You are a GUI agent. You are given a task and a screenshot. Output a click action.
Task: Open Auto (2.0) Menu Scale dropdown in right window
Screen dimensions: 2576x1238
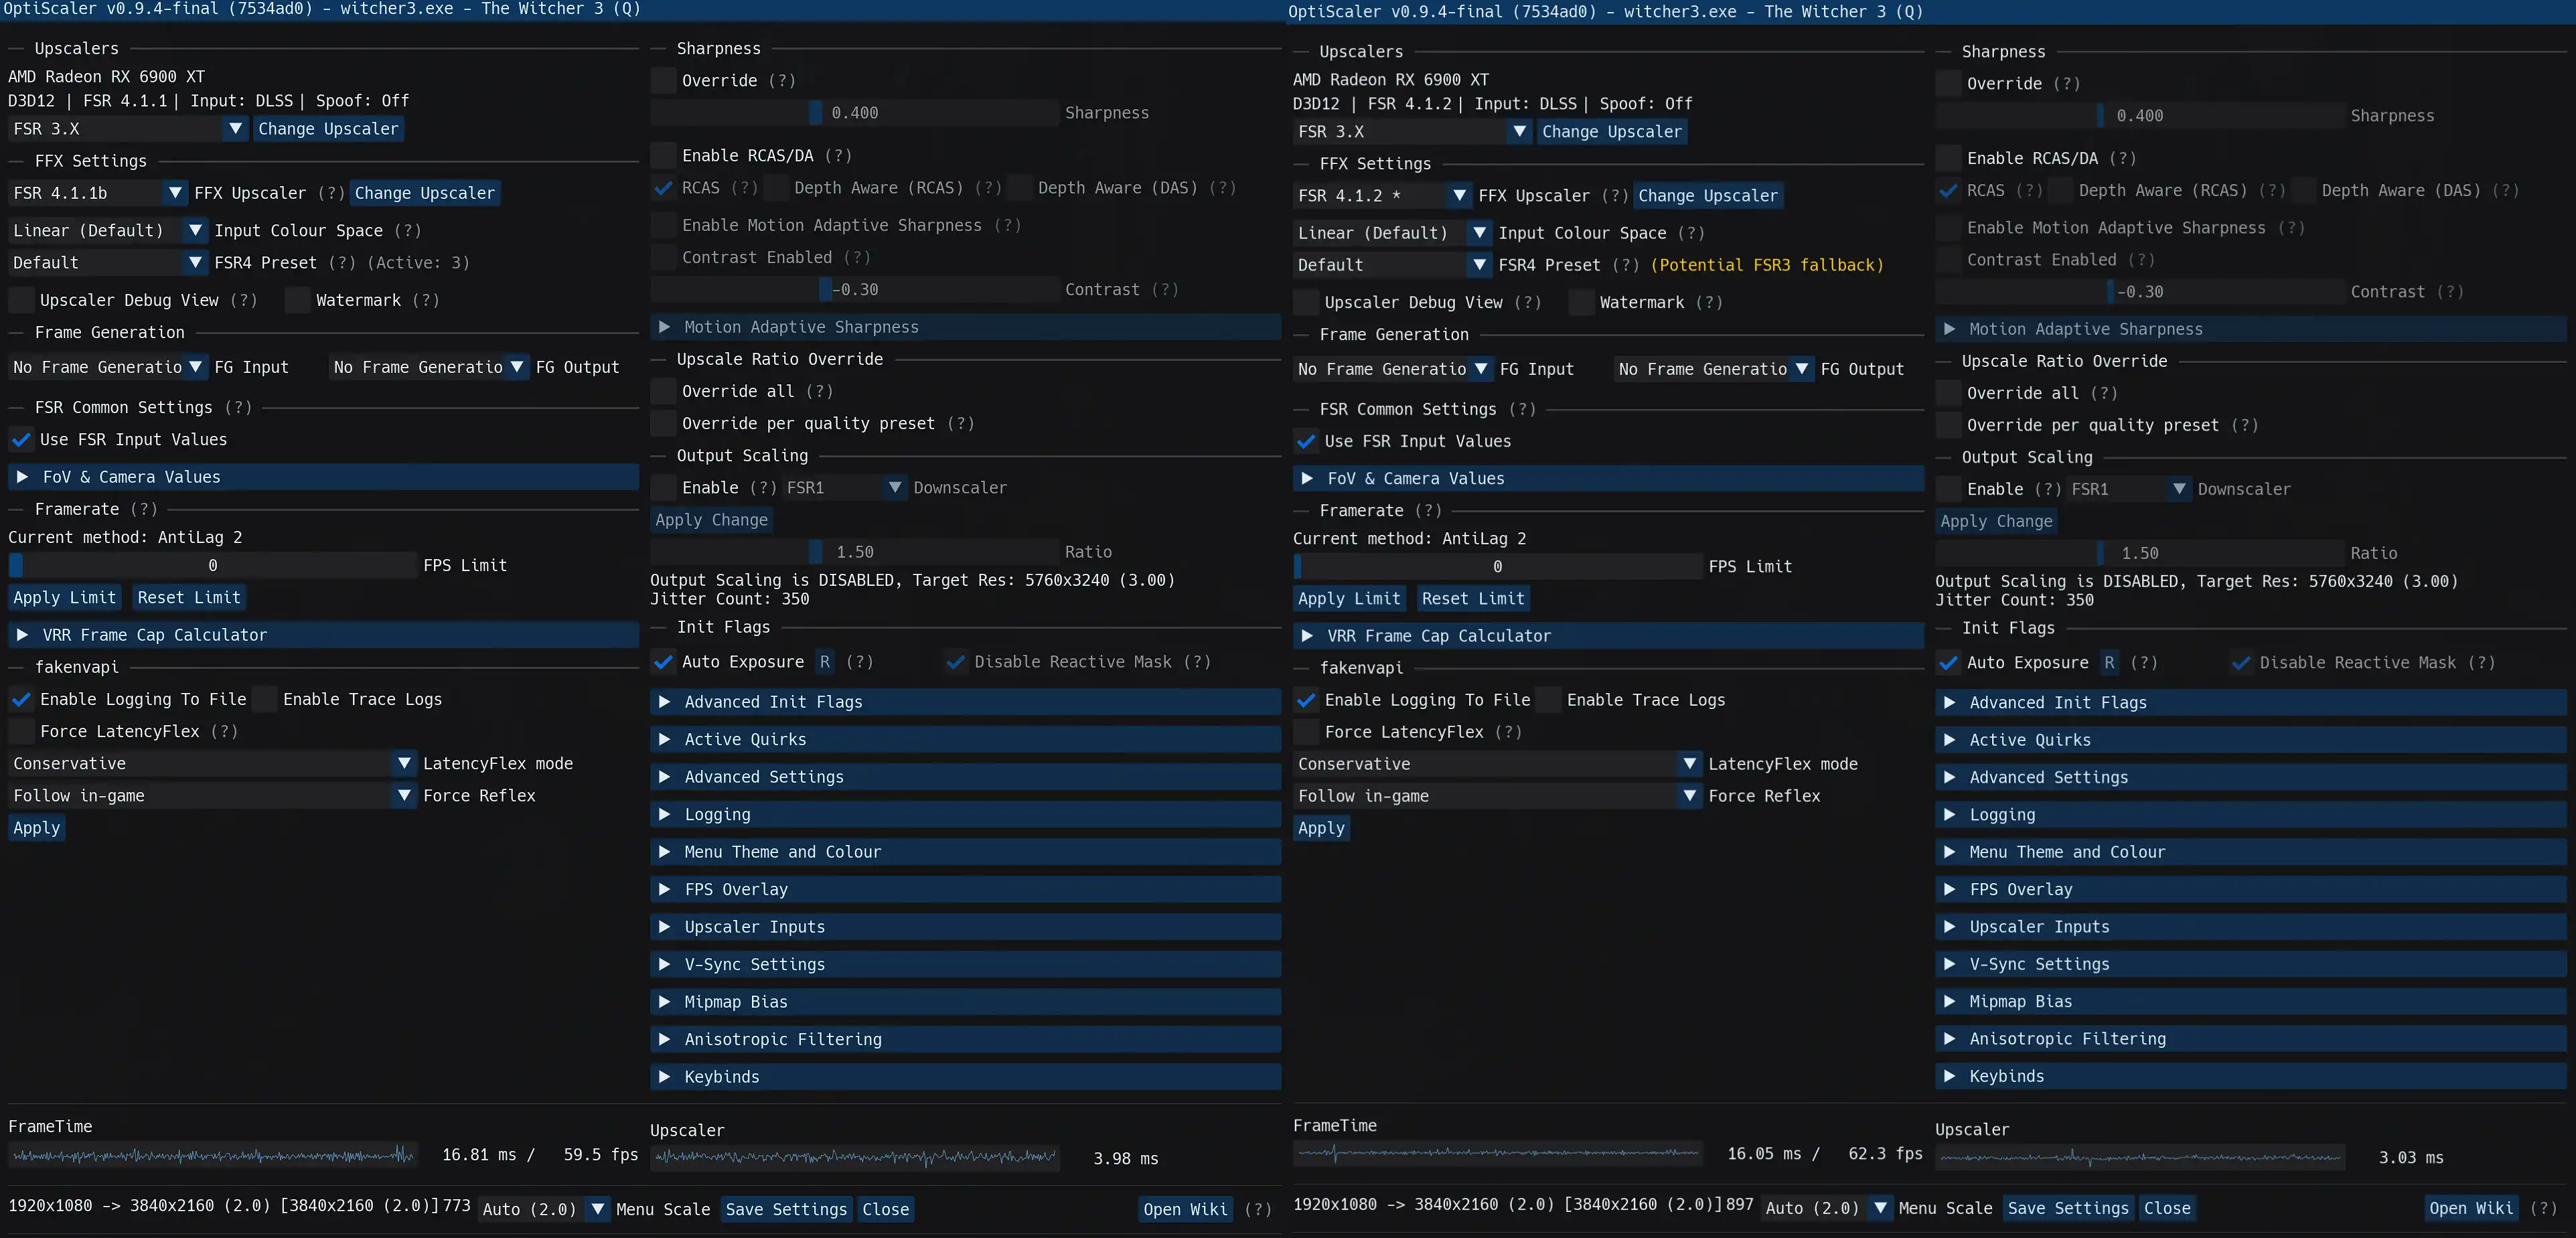point(1827,1208)
